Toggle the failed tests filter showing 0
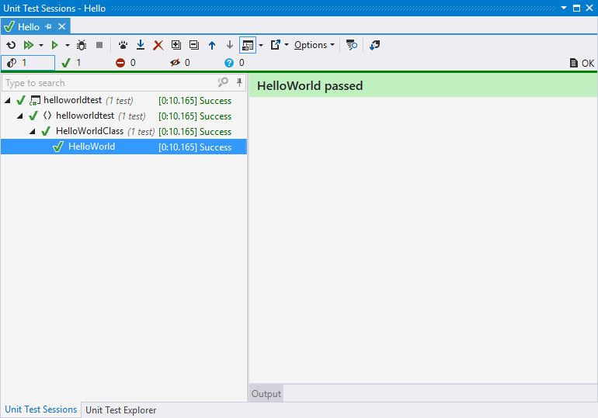 (126, 63)
